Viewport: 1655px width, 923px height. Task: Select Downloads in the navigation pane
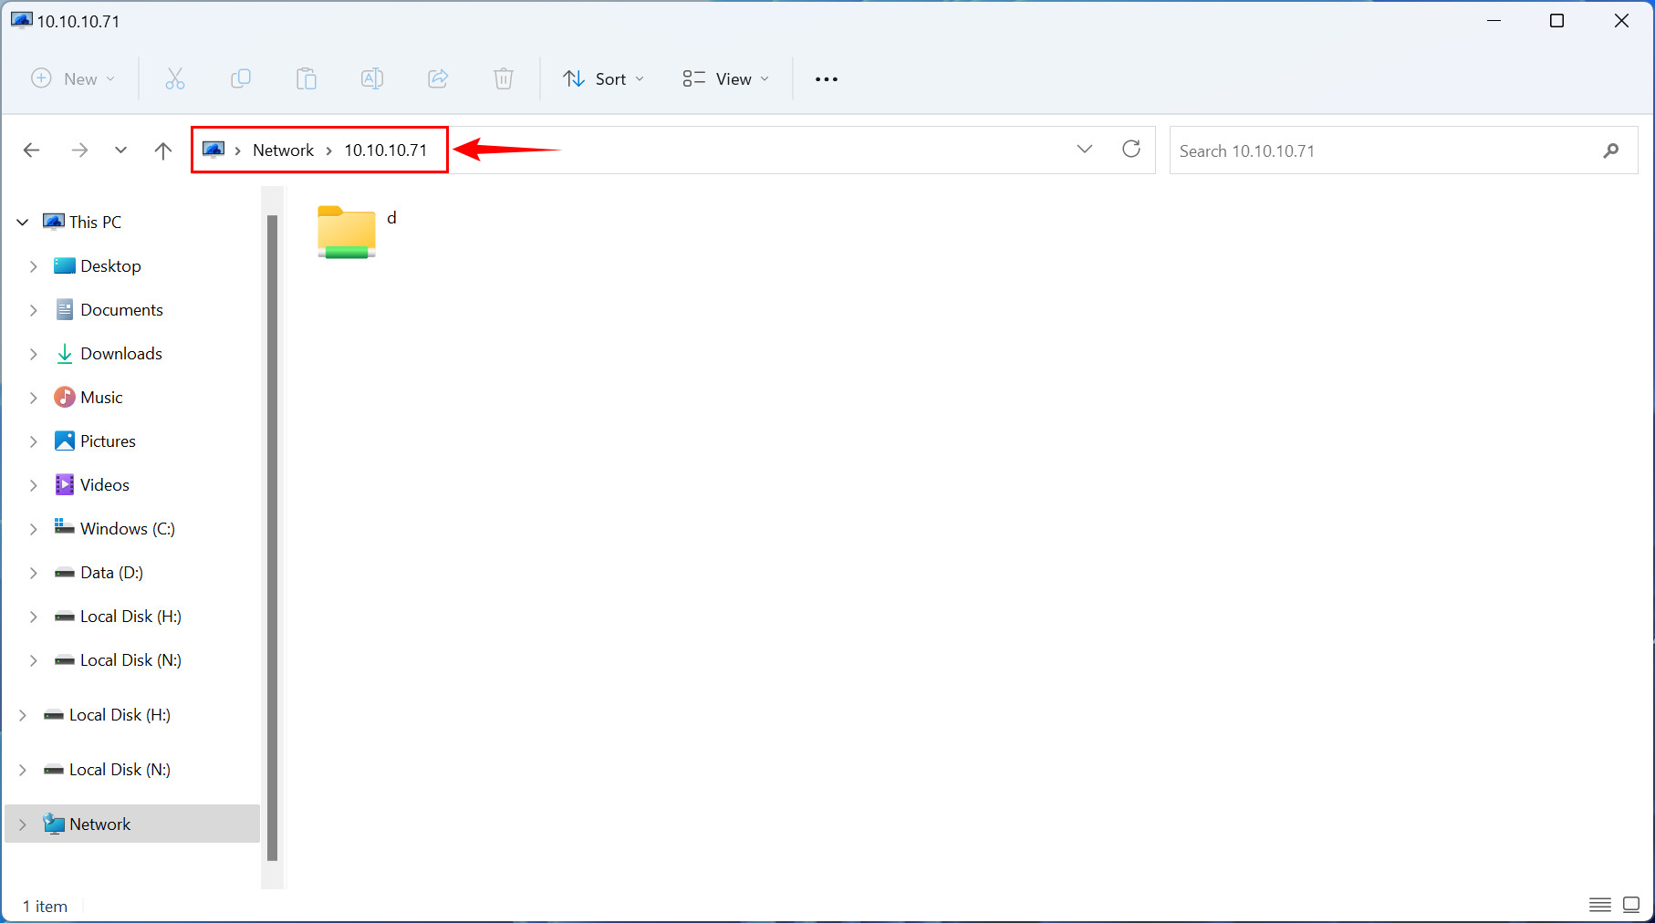tap(120, 354)
